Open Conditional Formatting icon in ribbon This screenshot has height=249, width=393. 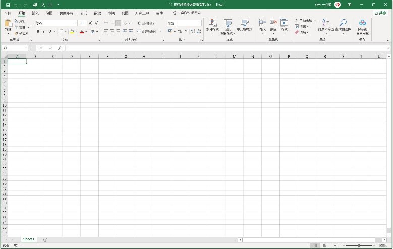click(x=212, y=23)
